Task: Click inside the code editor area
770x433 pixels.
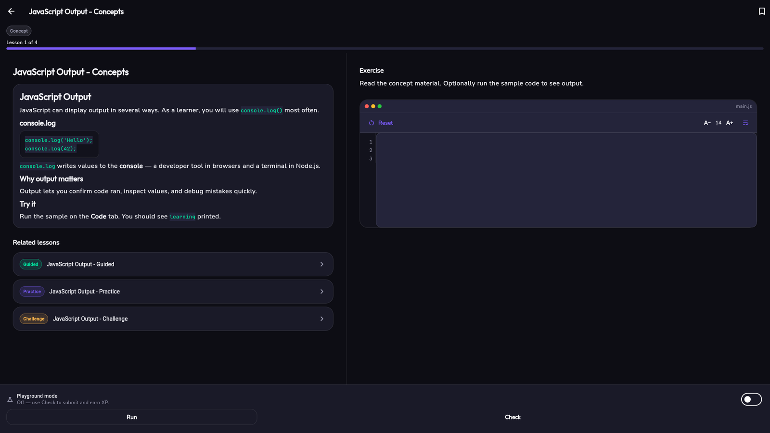Action: click(x=566, y=180)
